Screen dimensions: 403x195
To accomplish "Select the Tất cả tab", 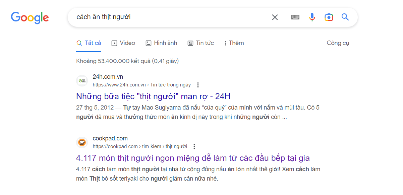I will tap(89, 43).
